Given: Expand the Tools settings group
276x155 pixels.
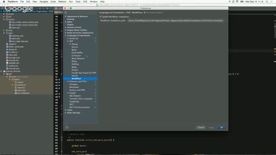Looking at the screenshot, I should [x=66, y=110].
